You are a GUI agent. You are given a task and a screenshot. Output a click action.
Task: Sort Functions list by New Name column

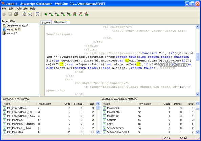tap(48, 104)
